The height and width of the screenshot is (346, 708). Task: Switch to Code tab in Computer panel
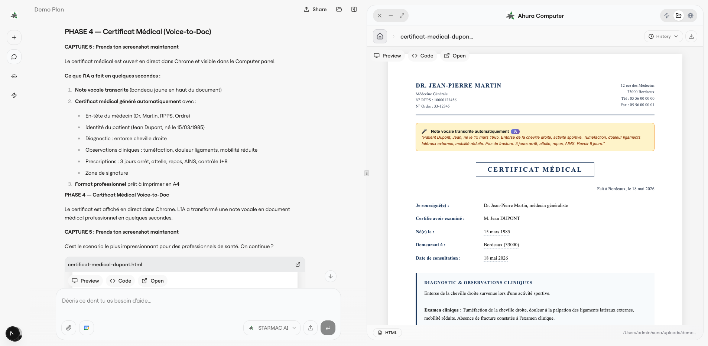[x=423, y=56]
